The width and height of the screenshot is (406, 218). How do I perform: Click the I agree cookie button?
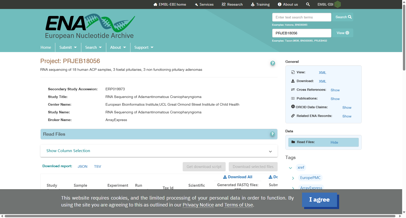point(320,200)
